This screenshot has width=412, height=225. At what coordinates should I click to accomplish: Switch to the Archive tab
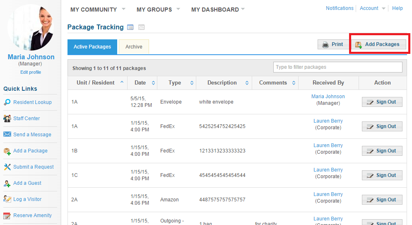[134, 47]
